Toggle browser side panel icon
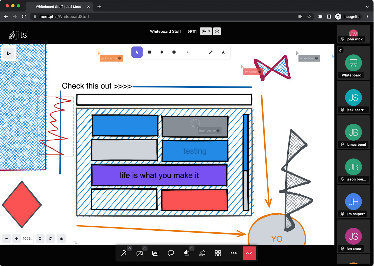The width and height of the screenshot is (374, 266). pyautogui.click(x=329, y=16)
